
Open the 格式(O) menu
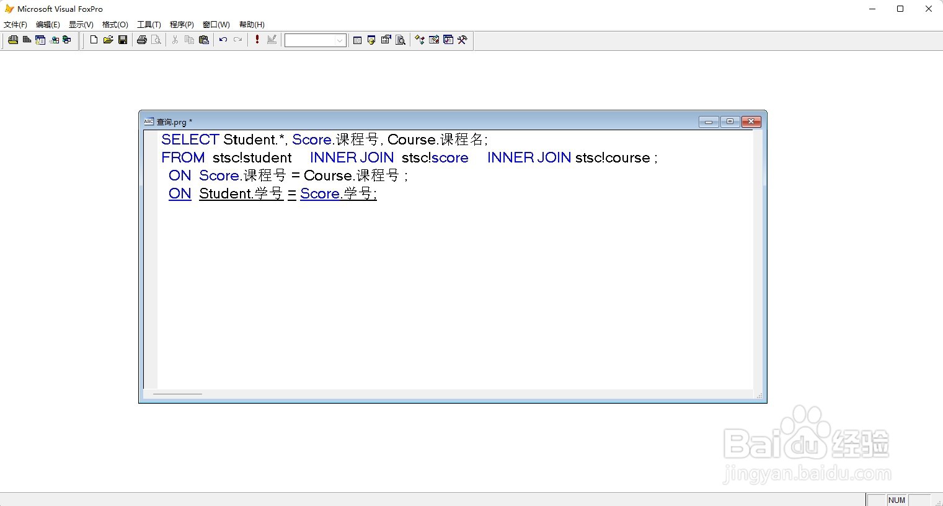click(x=115, y=25)
